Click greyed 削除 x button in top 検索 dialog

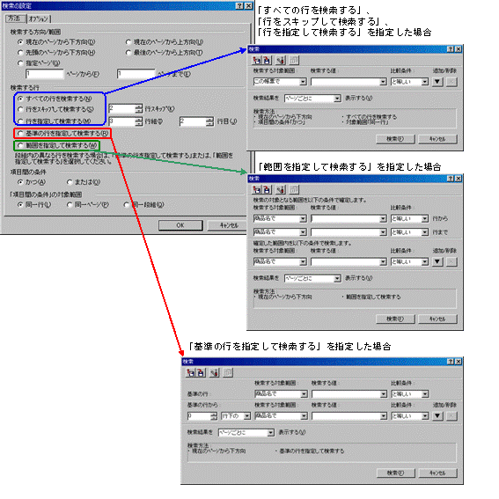point(451,82)
